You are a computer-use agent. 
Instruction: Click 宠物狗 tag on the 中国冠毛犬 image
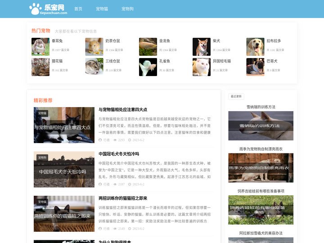tap(42, 157)
